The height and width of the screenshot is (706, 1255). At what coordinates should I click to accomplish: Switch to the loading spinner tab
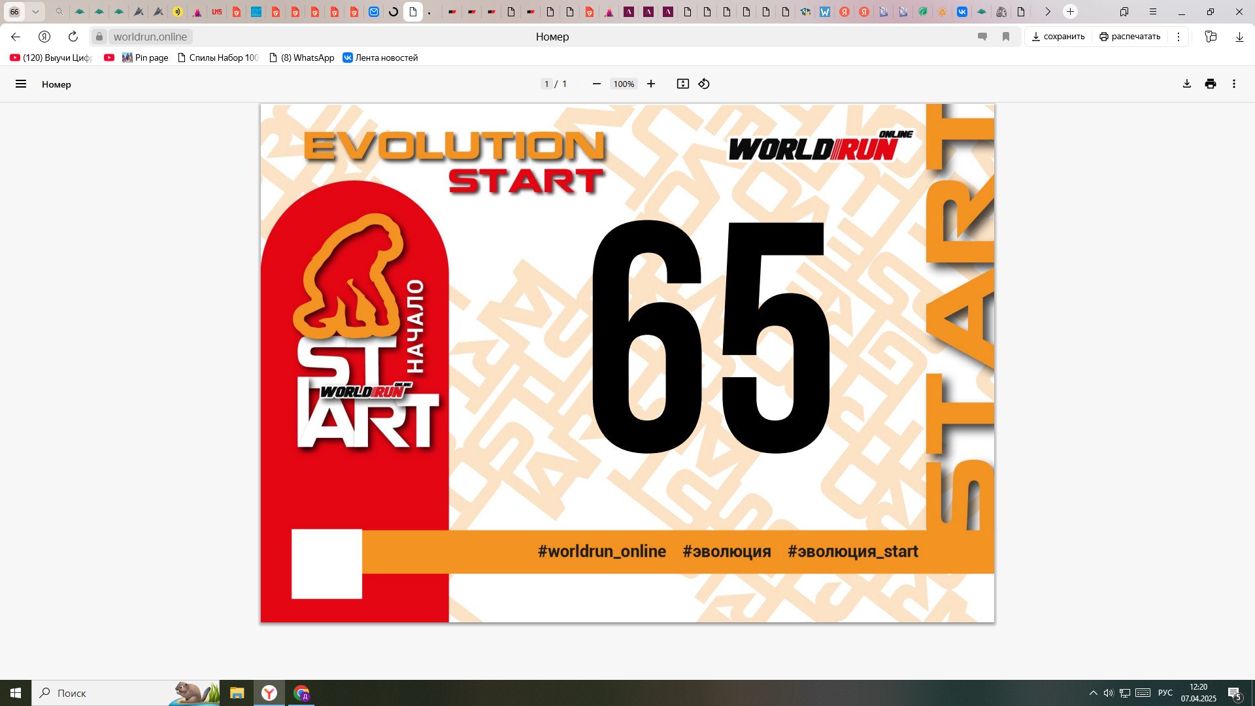pos(393,12)
